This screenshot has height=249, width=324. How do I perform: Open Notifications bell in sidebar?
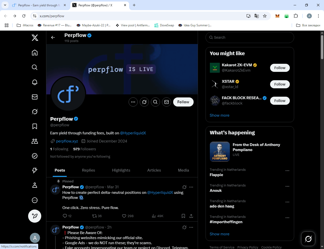pos(35,82)
